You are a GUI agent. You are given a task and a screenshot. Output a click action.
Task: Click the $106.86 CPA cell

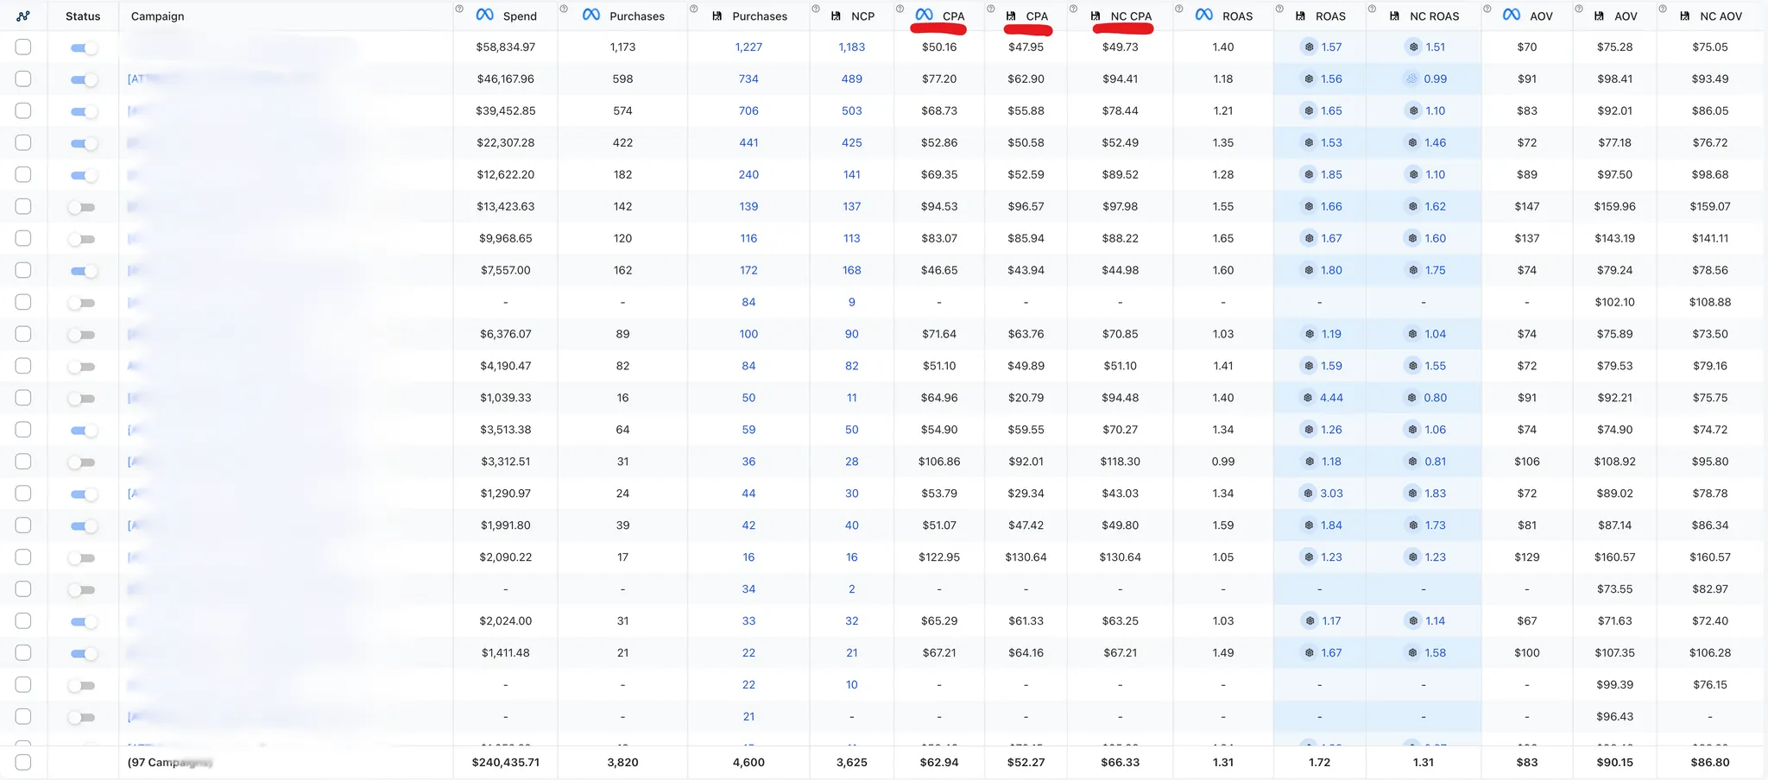[939, 462]
